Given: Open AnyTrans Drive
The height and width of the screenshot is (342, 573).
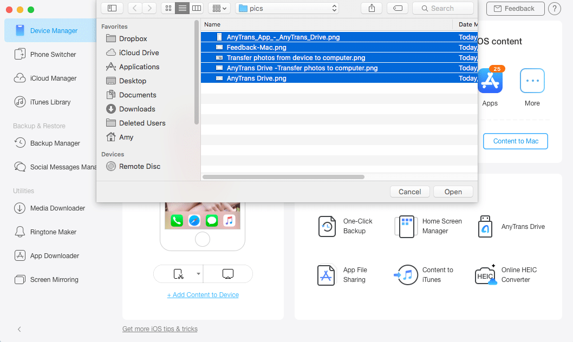Looking at the screenshot, I should [511, 226].
